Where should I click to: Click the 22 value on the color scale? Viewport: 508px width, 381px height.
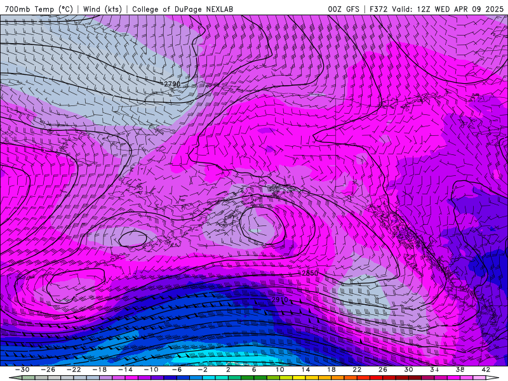tap(357, 370)
